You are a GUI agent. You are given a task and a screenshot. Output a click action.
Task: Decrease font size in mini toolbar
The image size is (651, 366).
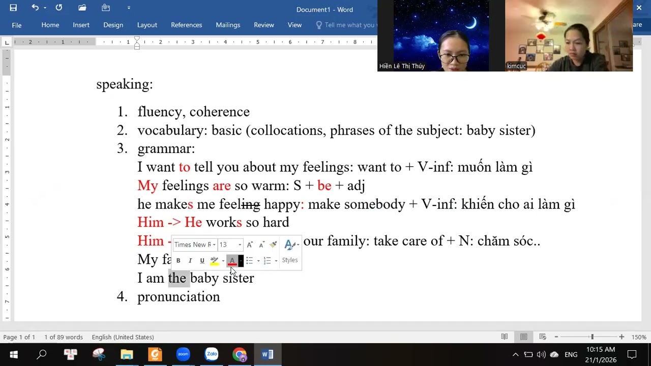pos(261,245)
